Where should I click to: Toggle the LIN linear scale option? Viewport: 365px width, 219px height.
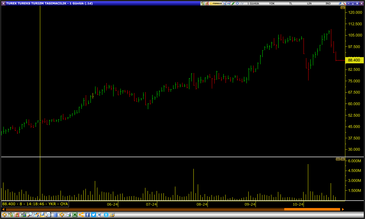pos(309,3)
